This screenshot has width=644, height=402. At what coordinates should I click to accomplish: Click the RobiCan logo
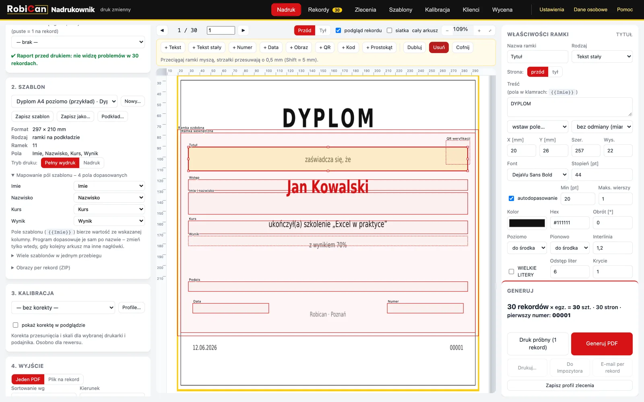point(27,9)
